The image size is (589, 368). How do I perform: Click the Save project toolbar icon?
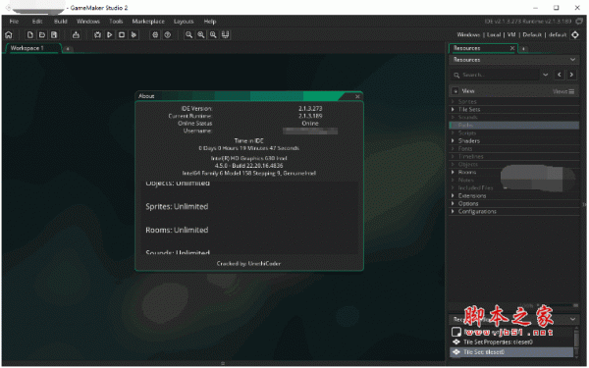54,35
